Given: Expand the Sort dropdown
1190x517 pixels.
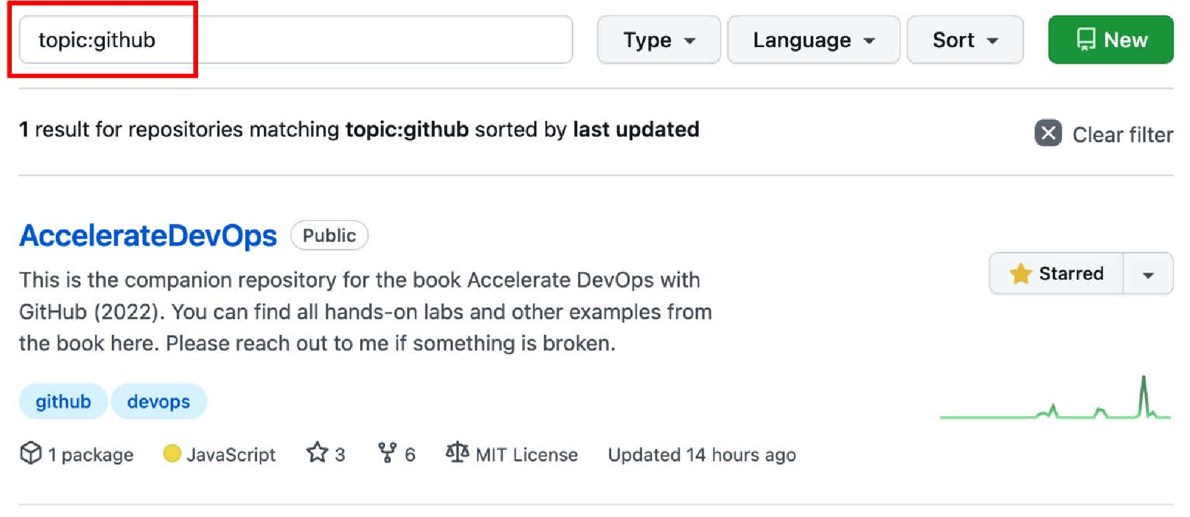Looking at the screenshot, I should pos(965,40).
